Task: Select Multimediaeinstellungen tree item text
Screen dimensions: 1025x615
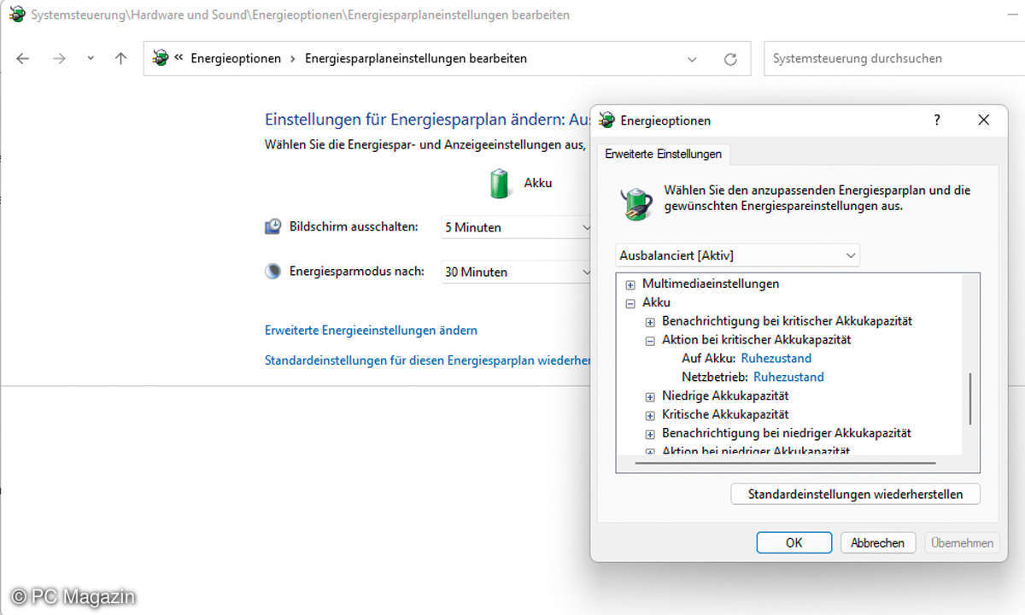Action: [x=711, y=284]
